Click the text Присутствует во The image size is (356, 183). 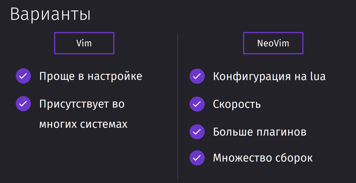point(82,104)
